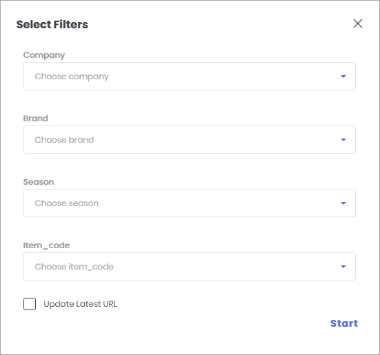Close the Select Filters dialog with X

[x=358, y=23]
